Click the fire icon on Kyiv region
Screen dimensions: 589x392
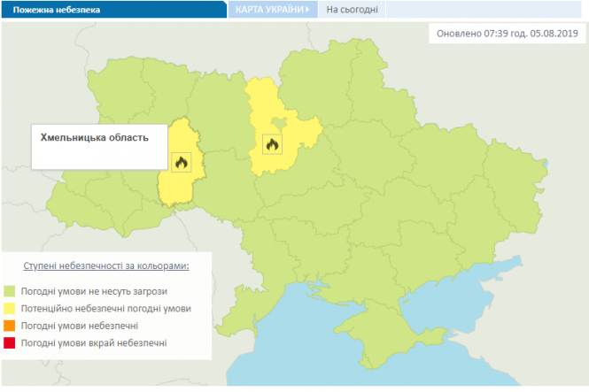272,144
